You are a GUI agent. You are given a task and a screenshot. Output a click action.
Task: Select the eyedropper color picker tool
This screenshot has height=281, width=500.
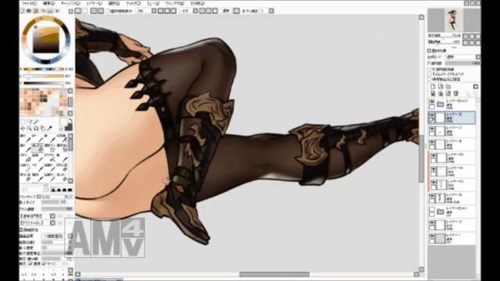click(x=49, y=128)
